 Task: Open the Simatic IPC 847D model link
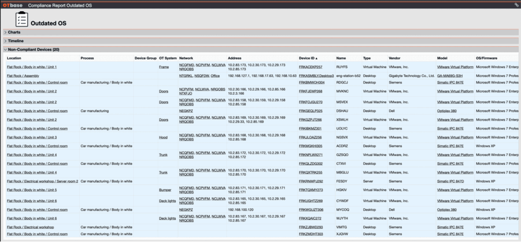tap(451, 181)
